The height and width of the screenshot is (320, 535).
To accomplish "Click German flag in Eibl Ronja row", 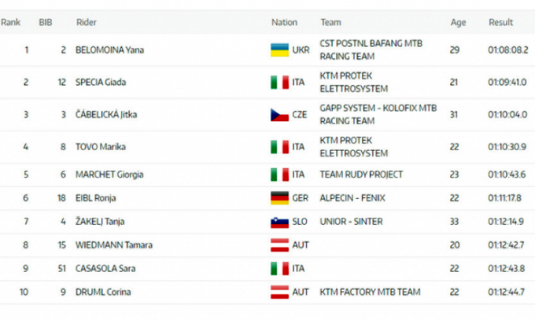I will point(277,199).
